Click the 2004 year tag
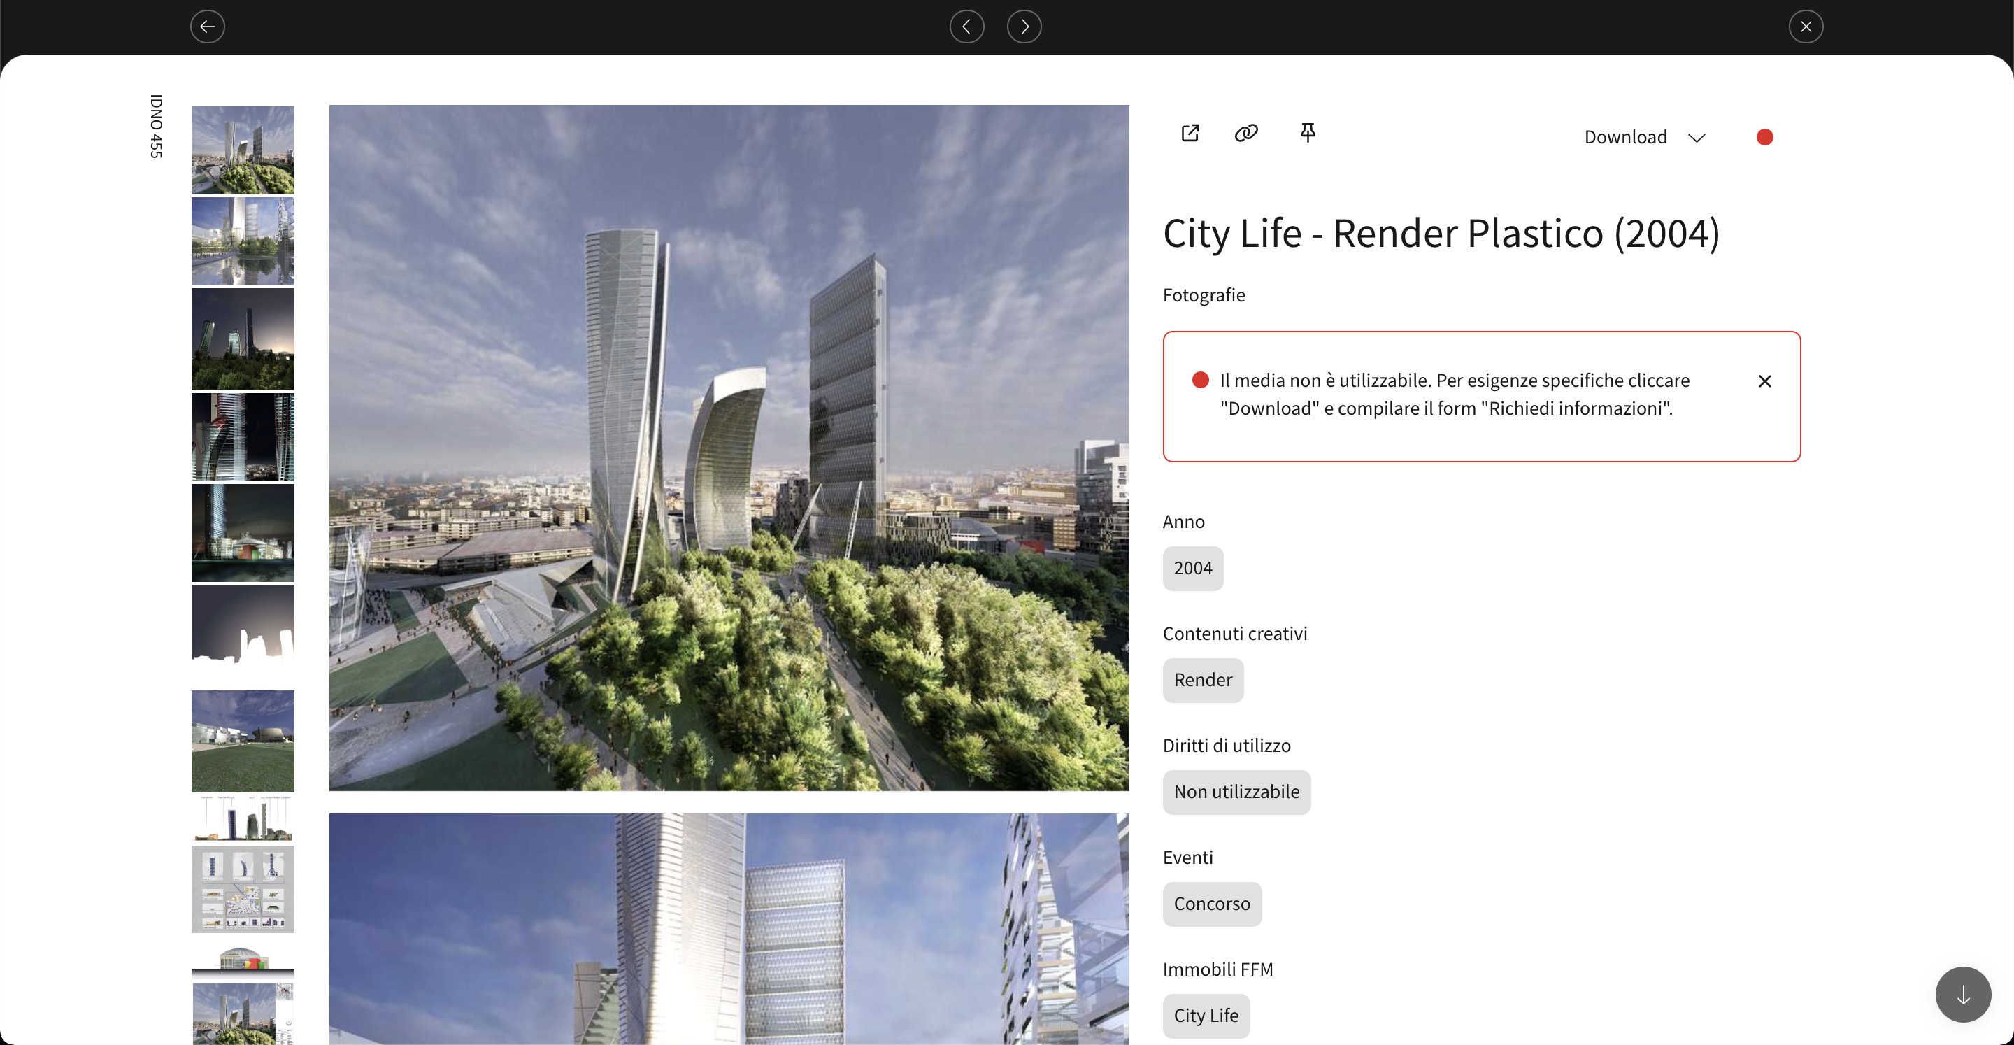This screenshot has height=1045, width=2014. pos(1192,568)
